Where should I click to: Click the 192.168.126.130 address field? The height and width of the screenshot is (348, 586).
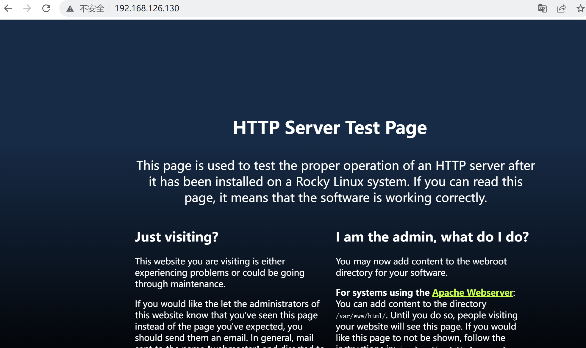(x=147, y=8)
